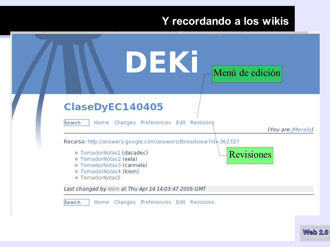Click the ClaseDyEC140405 page title

(113, 107)
